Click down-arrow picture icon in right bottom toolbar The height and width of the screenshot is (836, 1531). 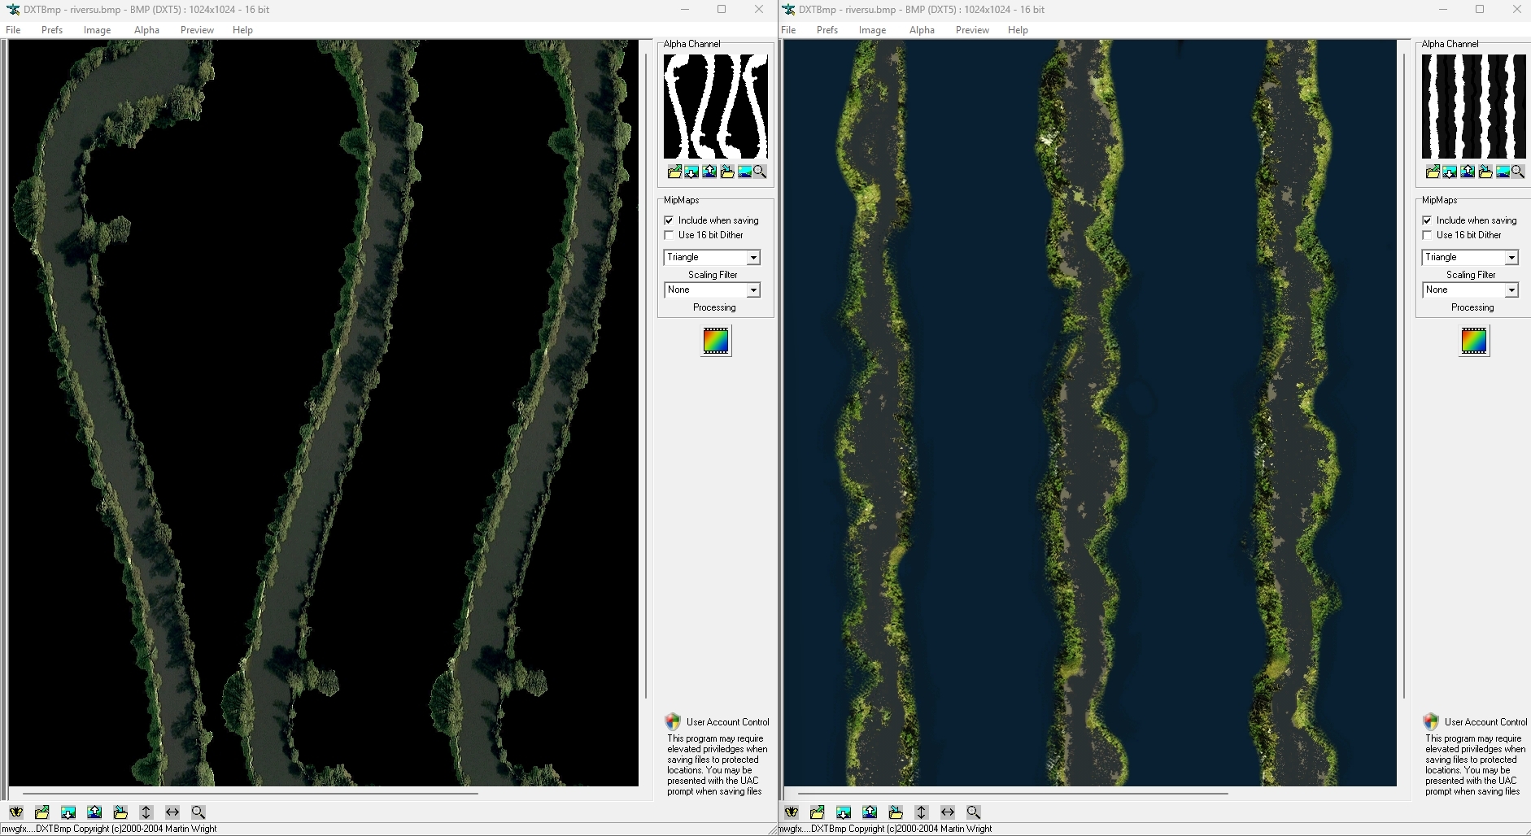844,812
